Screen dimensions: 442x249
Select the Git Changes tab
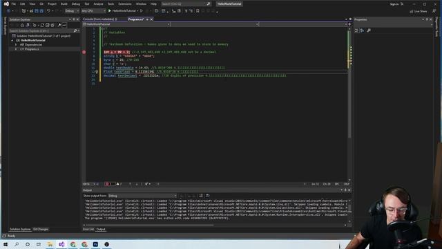click(x=41, y=229)
